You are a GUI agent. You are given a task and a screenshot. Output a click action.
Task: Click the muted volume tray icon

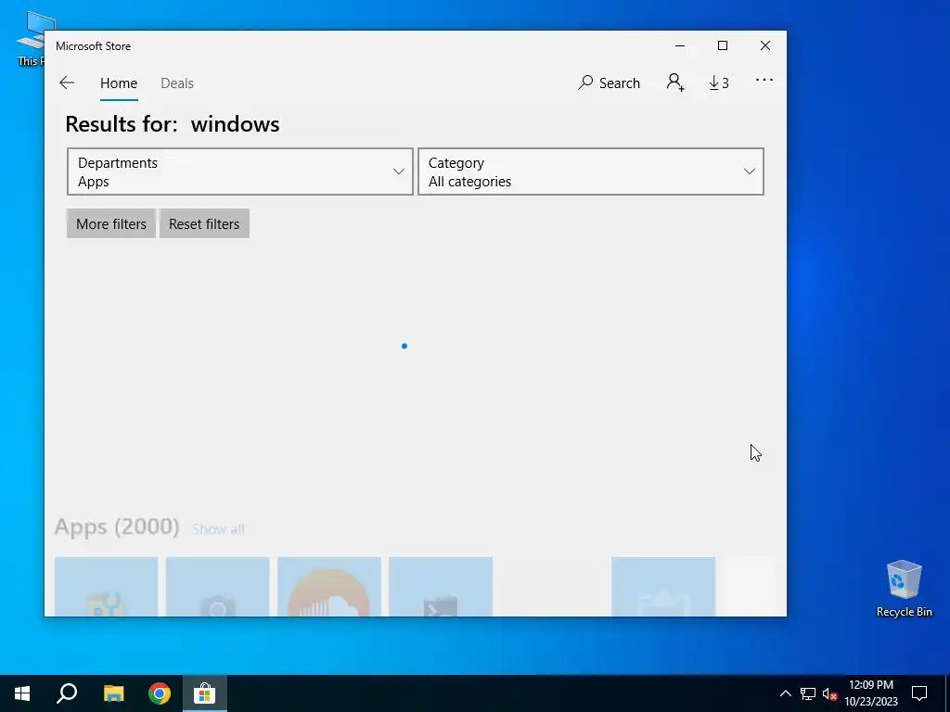coord(830,693)
